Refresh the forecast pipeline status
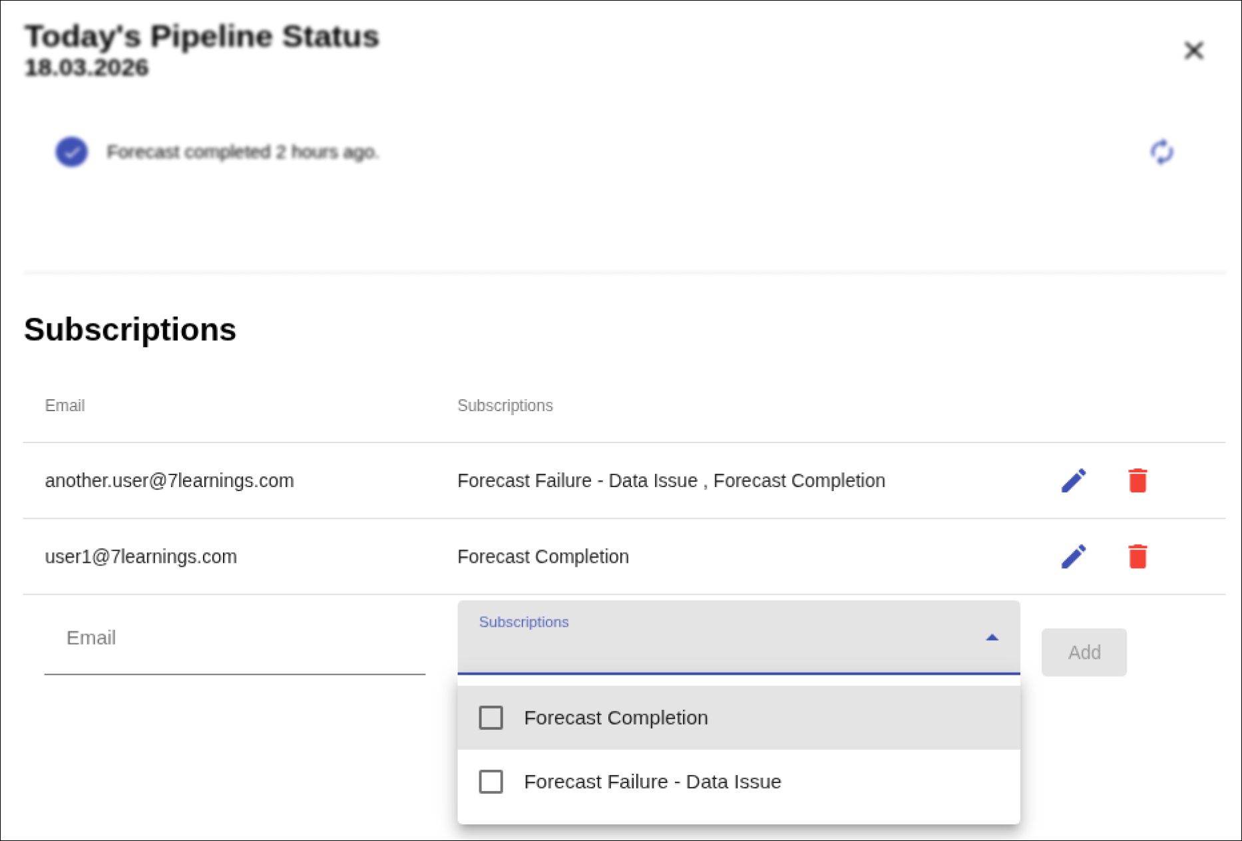Viewport: 1242px width, 841px height. point(1162,152)
